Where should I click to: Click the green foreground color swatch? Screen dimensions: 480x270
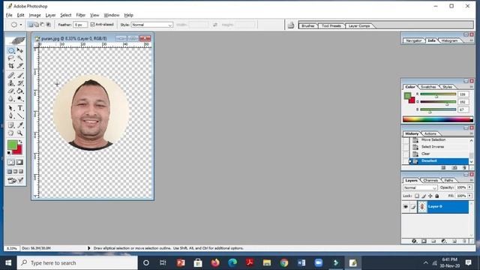tap(12, 145)
